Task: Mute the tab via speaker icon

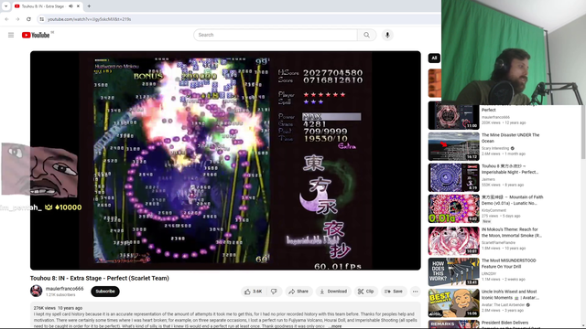Action: pyautogui.click(x=71, y=6)
